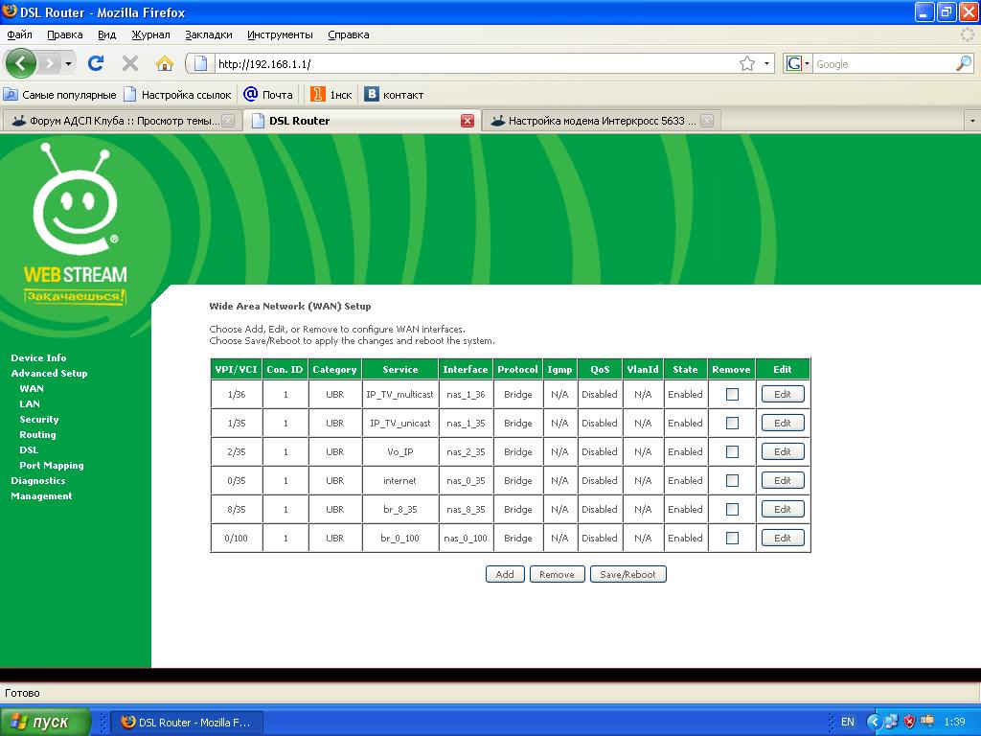This screenshot has width=981, height=736.
Task: Edit the IP_TV_unicast connection
Action: pyautogui.click(x=783, y=423)
